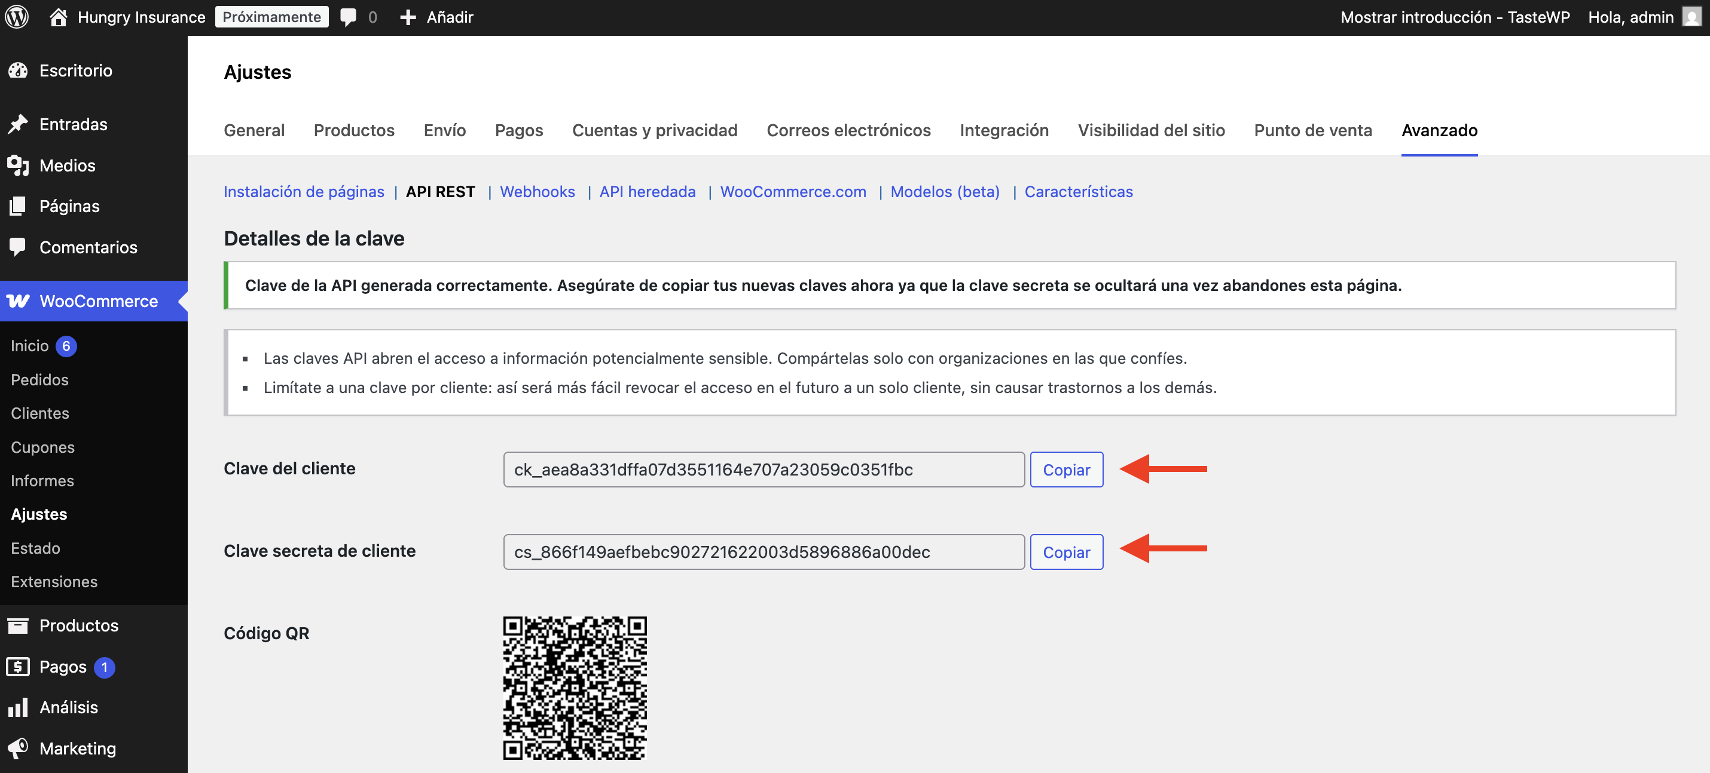
Task: Click the QR code image
Action: [574, 688]
